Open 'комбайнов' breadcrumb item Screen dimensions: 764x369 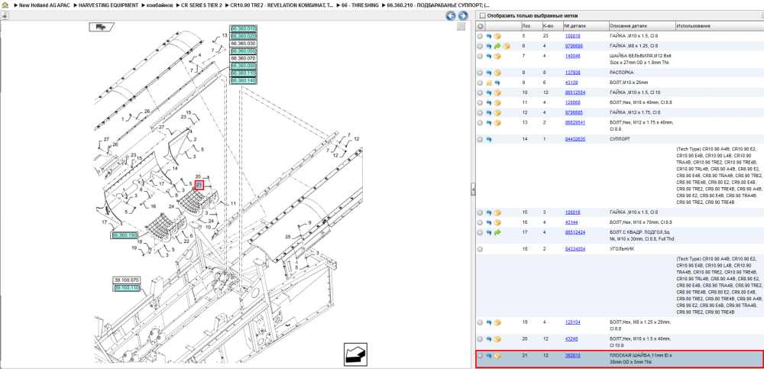click(160, 5)
